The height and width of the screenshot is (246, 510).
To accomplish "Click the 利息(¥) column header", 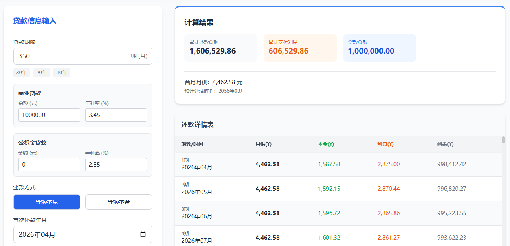I will (x=385, y=144).
